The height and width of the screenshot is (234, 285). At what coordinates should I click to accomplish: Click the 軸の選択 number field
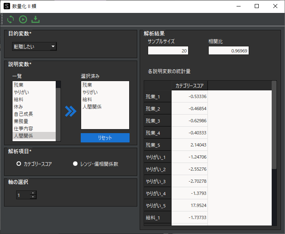[23, 195]
